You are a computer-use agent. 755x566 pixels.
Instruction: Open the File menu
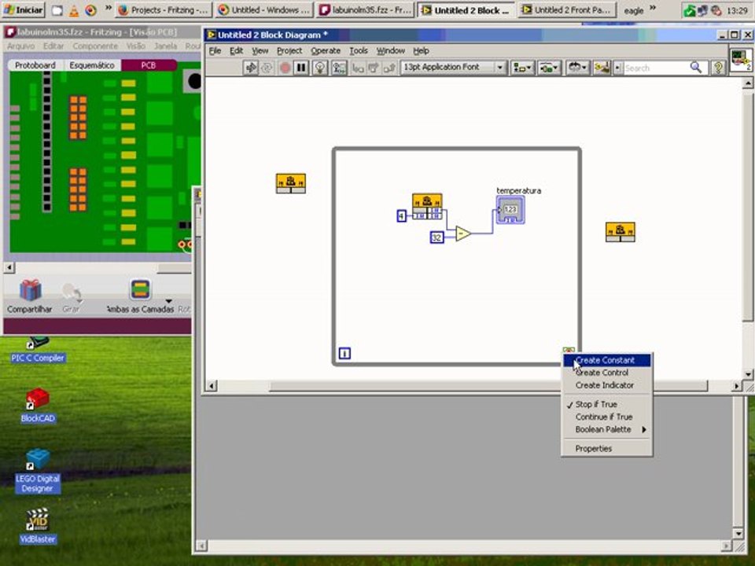tap(215, 50)
